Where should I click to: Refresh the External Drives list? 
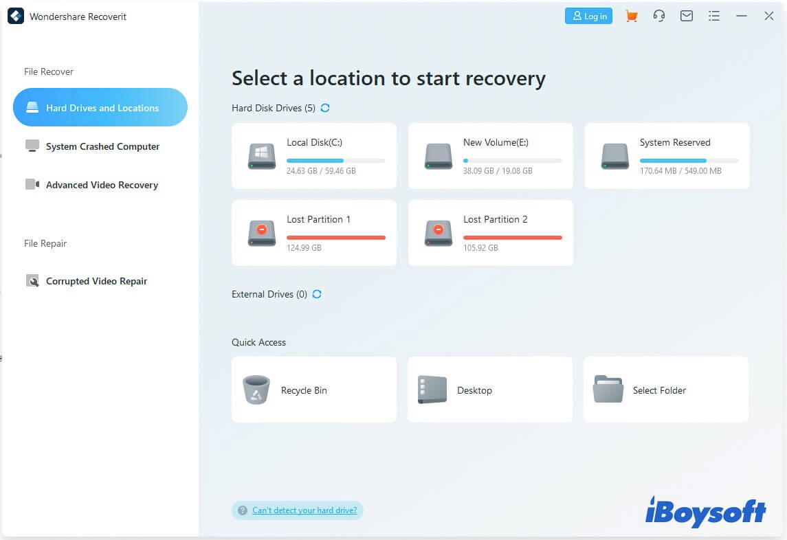pyautogui.click(x=317, y=294)
